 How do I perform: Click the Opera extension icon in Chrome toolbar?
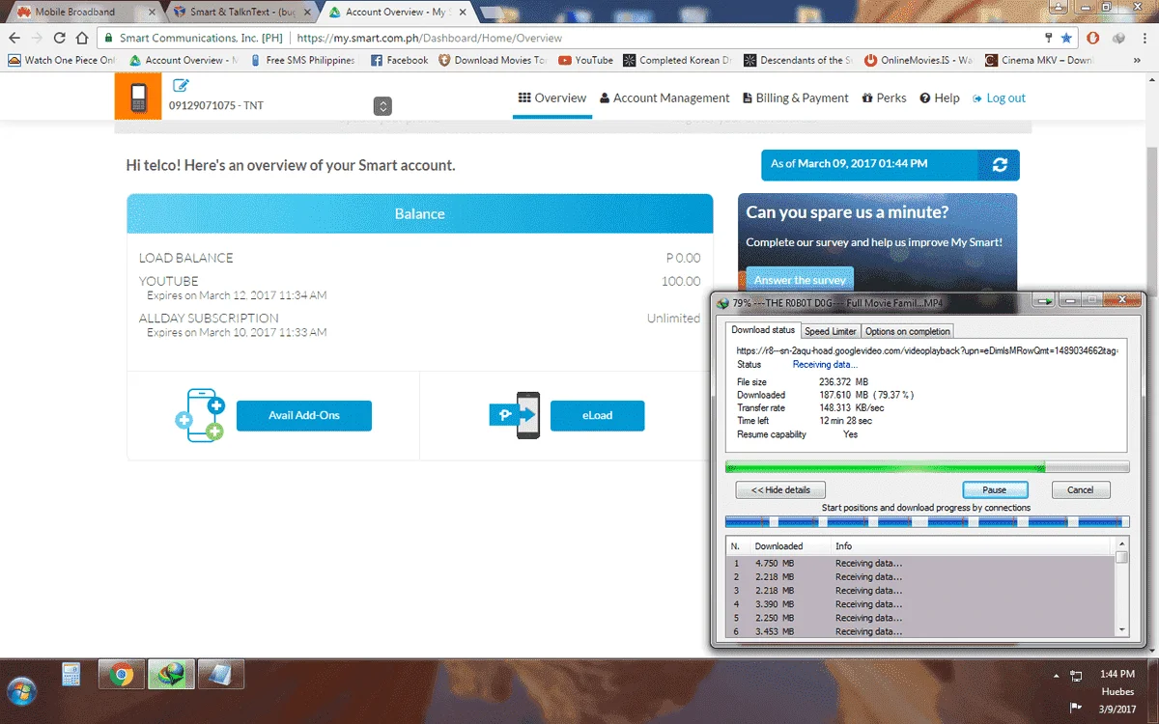click(1093, 38)
